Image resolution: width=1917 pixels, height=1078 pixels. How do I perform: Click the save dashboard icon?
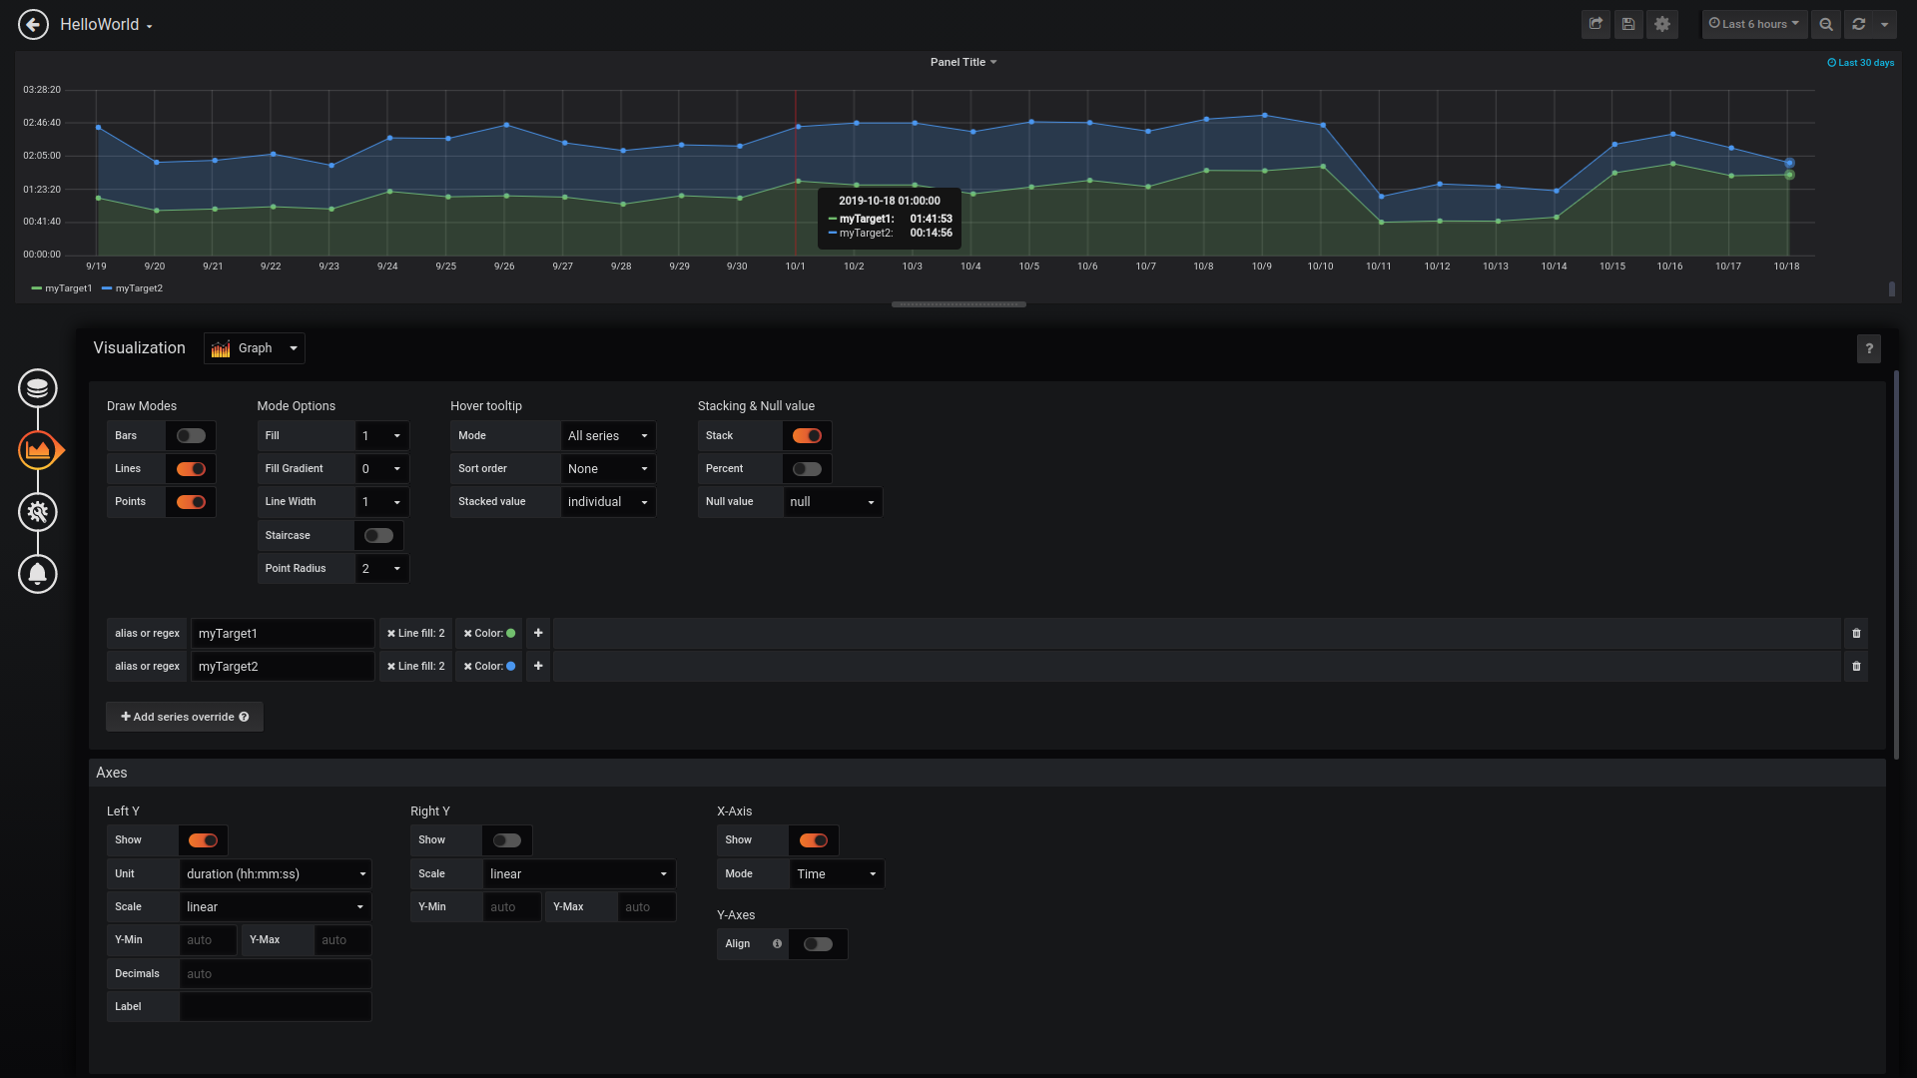click(x=1628, y=24)
